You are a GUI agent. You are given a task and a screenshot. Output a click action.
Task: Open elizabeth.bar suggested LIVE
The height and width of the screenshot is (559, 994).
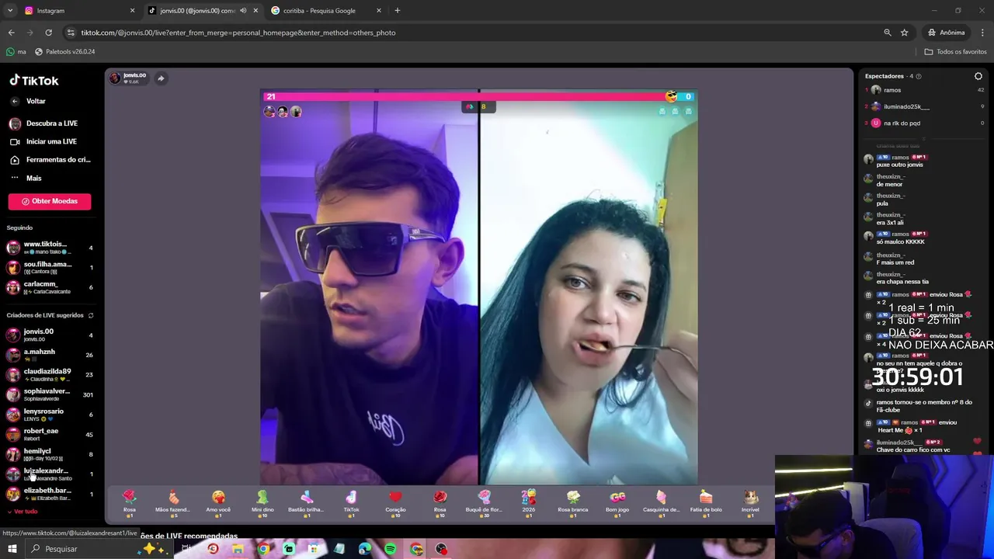point(50,494)
